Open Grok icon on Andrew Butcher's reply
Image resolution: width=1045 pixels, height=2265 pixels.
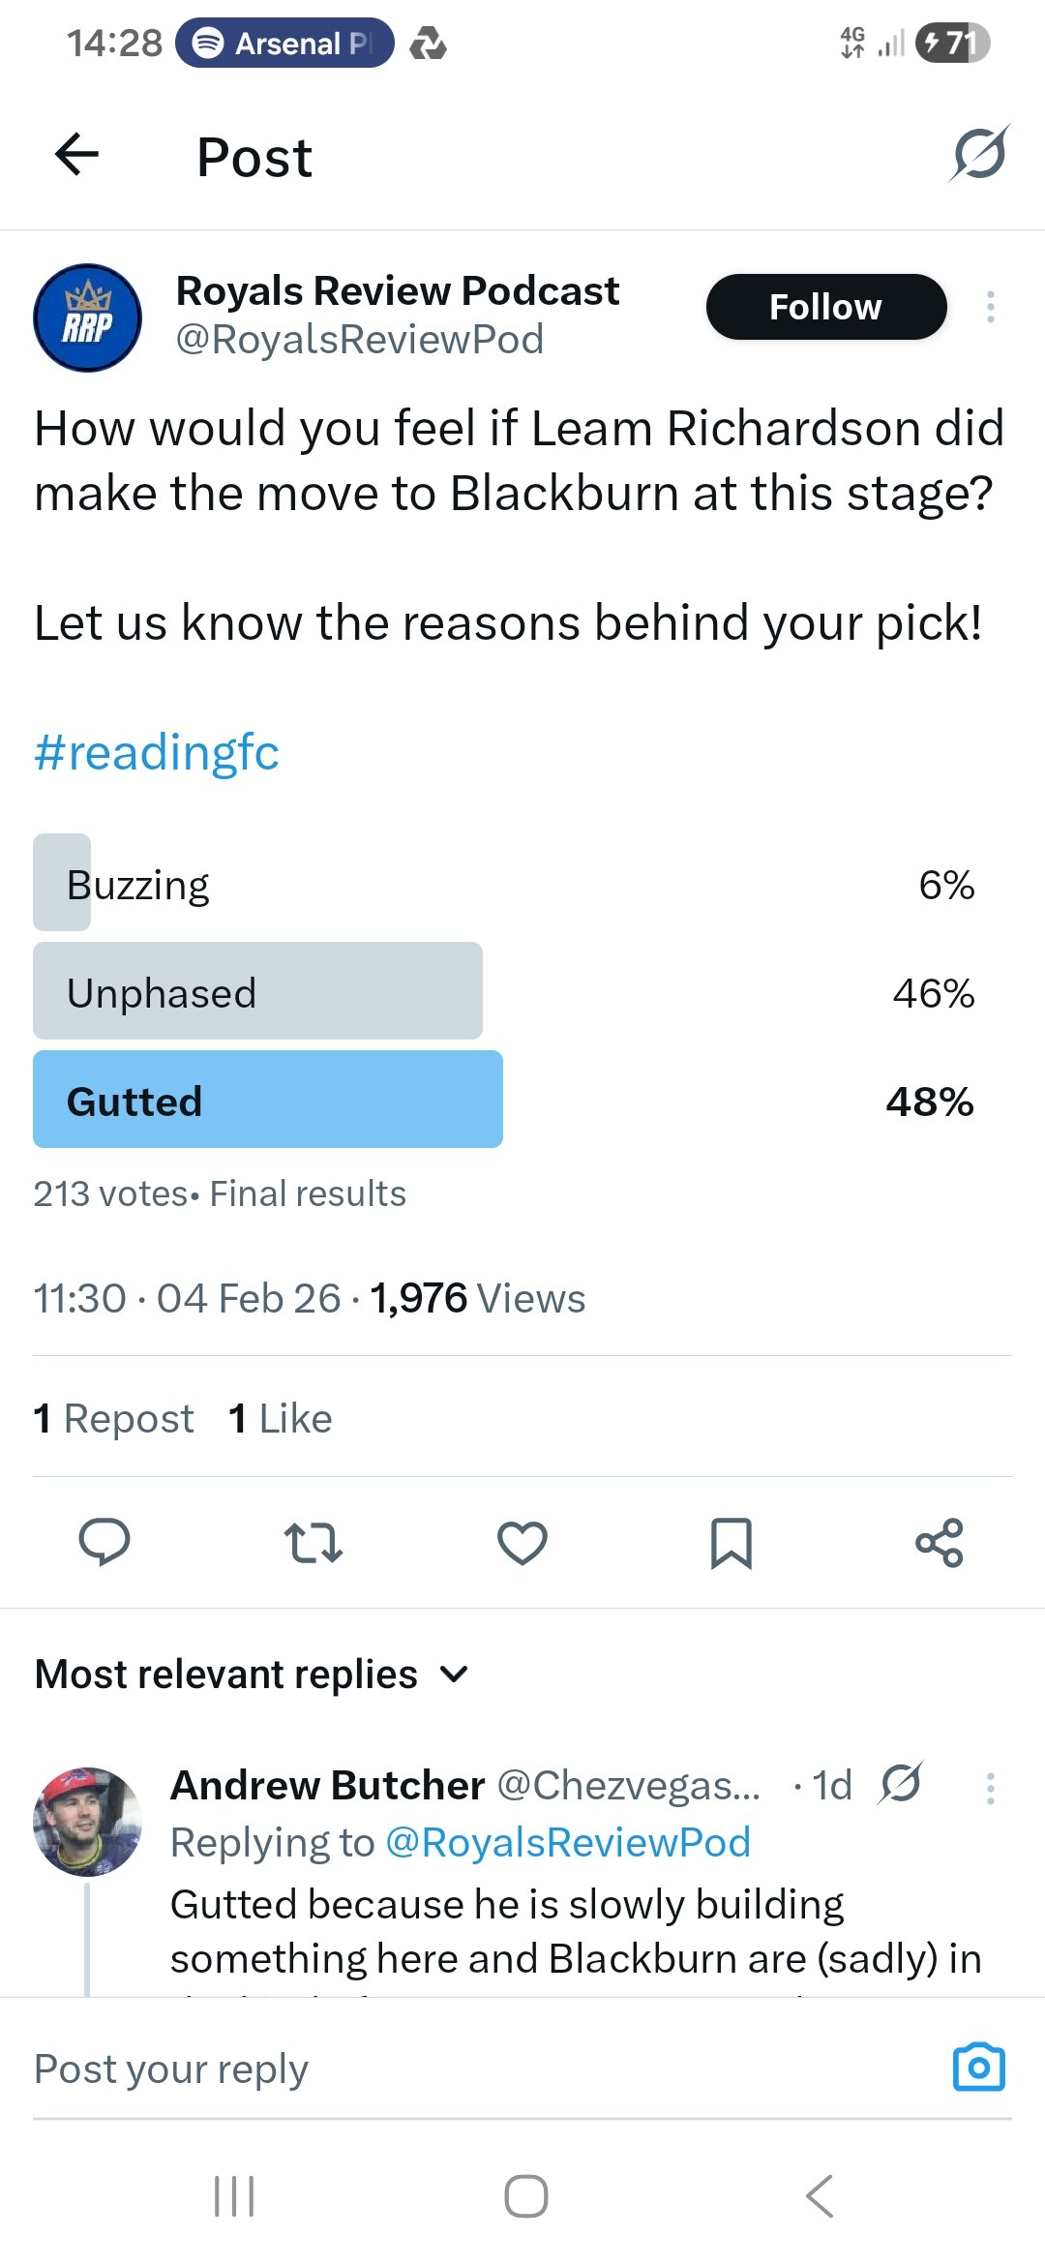tap(901, 1784)
